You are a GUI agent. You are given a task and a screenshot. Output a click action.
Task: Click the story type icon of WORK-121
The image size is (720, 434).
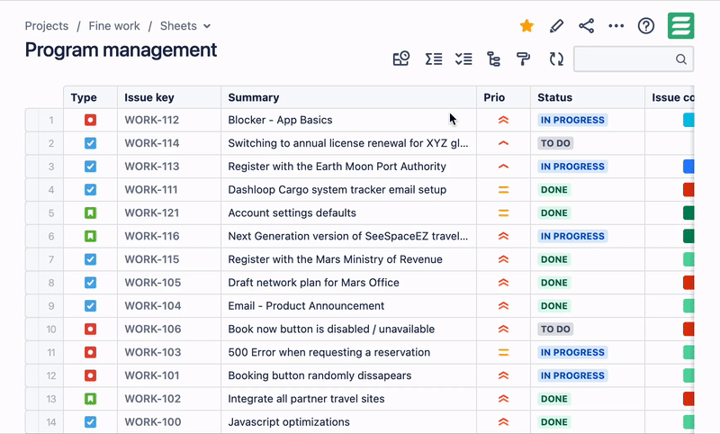click(x=91, y=213)
